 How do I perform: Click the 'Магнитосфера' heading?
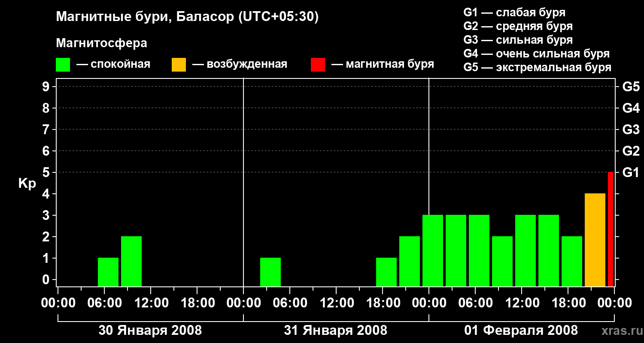coord(101,43)
